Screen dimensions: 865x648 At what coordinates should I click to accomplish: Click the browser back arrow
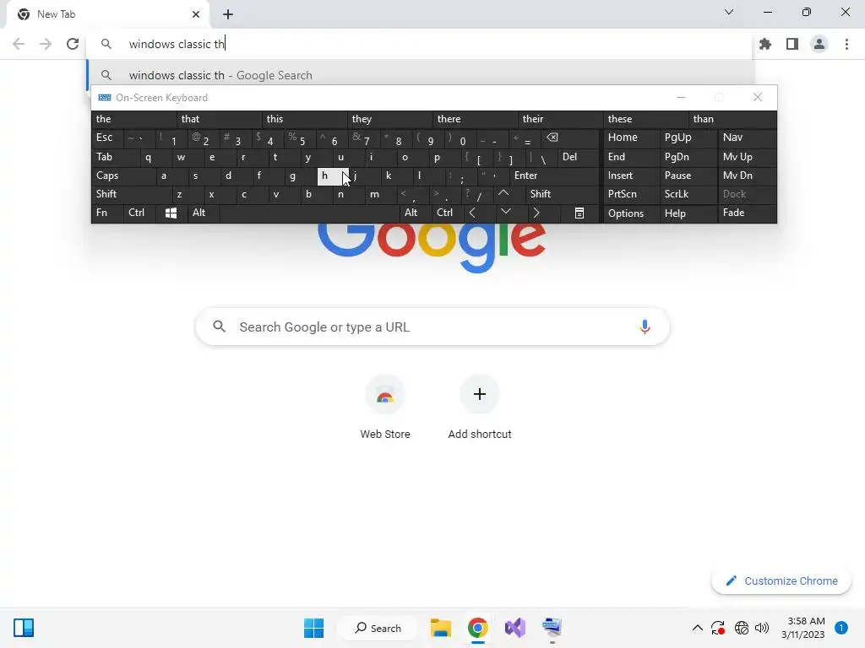[19, 44]
